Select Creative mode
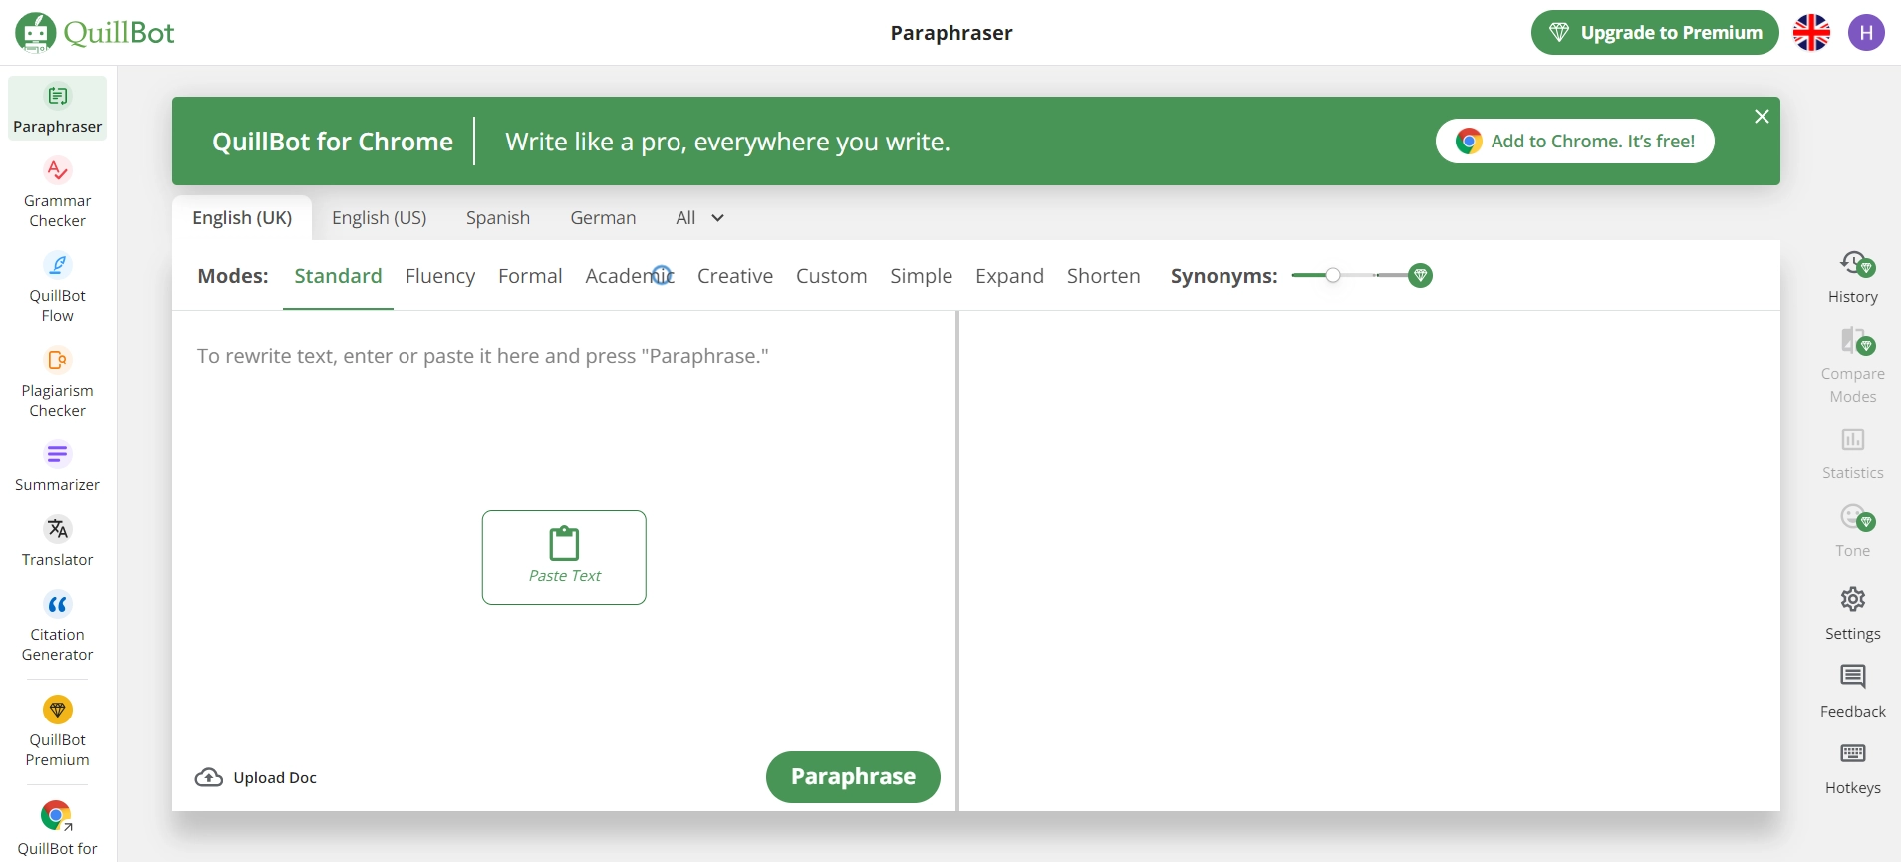The width and height of the screenshot is (1901, 862). click(735, 276)
